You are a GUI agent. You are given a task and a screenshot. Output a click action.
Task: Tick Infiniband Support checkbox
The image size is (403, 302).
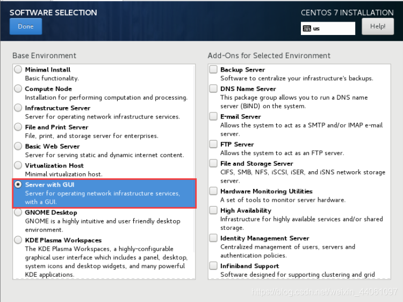(213, 266)
